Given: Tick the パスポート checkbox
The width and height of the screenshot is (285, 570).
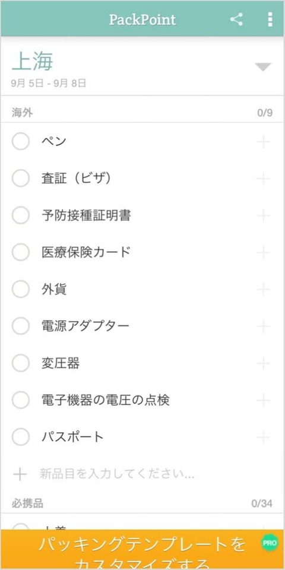Looking at the screenshot, I should click(21, 436).
